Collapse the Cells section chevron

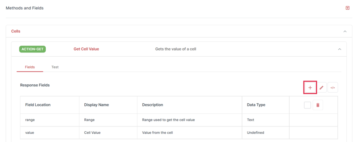coord(345,31)
